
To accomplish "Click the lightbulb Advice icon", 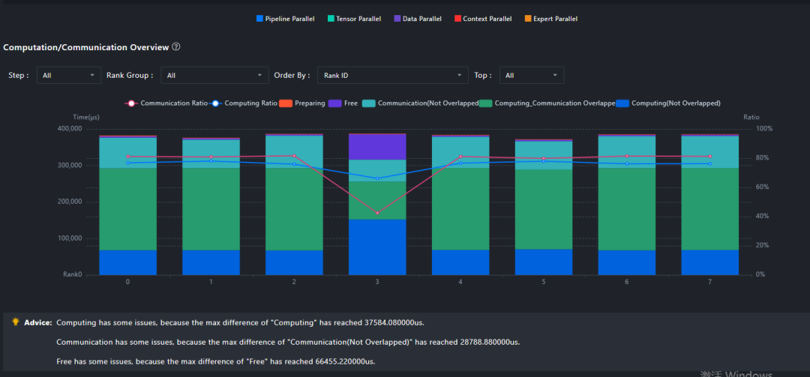I will point(16,322).
